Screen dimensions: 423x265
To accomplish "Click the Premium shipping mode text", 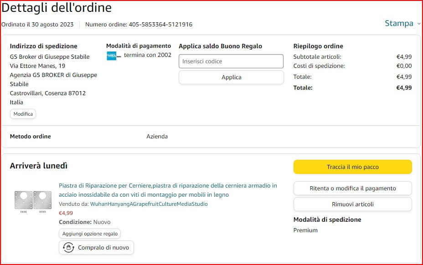I will 305,230.
